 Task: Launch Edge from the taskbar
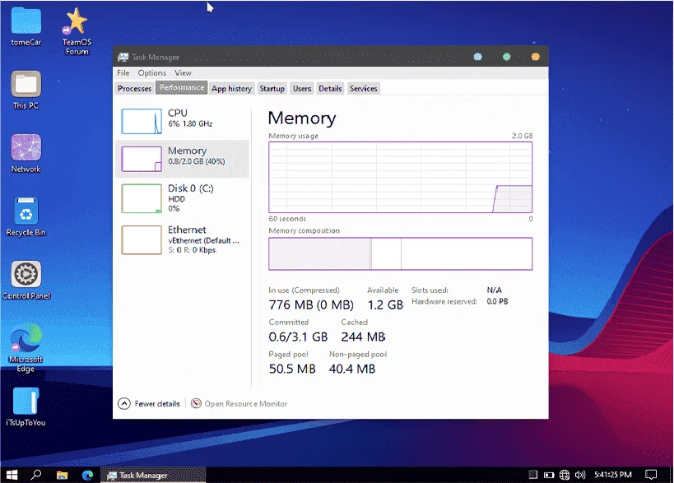coord(88,475)
